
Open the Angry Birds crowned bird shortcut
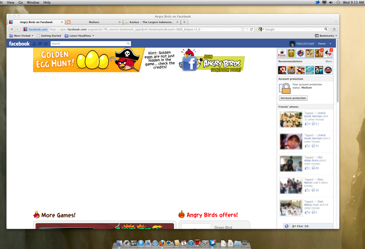point(301,53)
